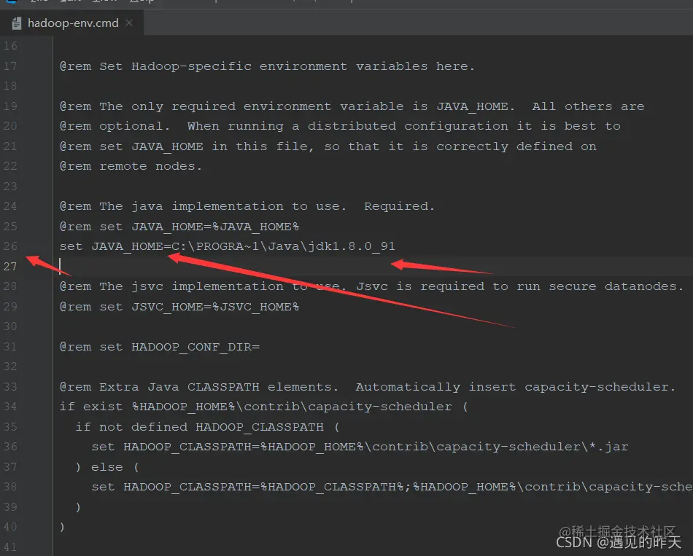Viewport: 693px width, 556px height.
Task: Click '@rem set JSVC_HOME=%JSVC_HOME%' line
Action: (179, 307)
